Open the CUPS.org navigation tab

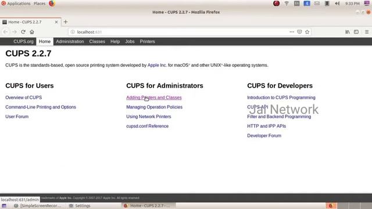(23, 41)
